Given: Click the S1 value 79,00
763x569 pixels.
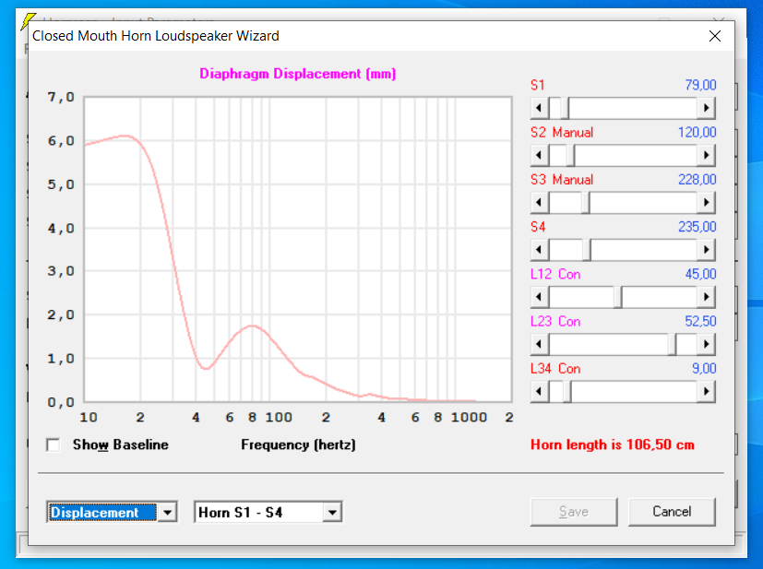Looking at the screenshot, I should click(x=700, y=85).
